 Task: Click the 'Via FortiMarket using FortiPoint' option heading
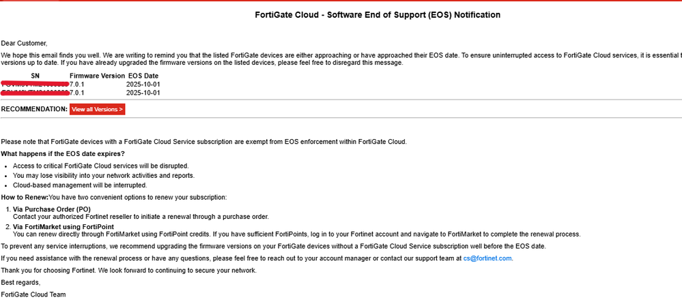click(x=63, y=226)
